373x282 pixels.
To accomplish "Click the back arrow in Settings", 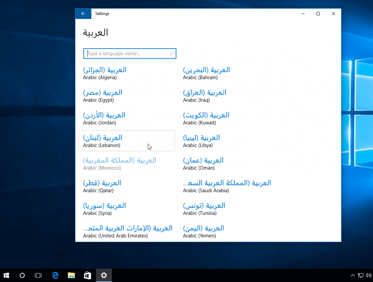I will [83, 14].
